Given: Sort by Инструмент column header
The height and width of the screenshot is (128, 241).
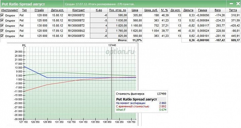Looking at the screenshot, I should pos(10,10).
